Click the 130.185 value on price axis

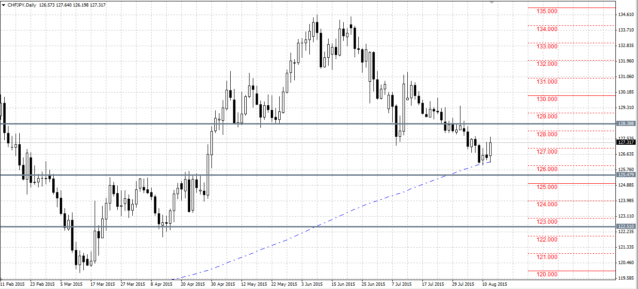(626, 92)
